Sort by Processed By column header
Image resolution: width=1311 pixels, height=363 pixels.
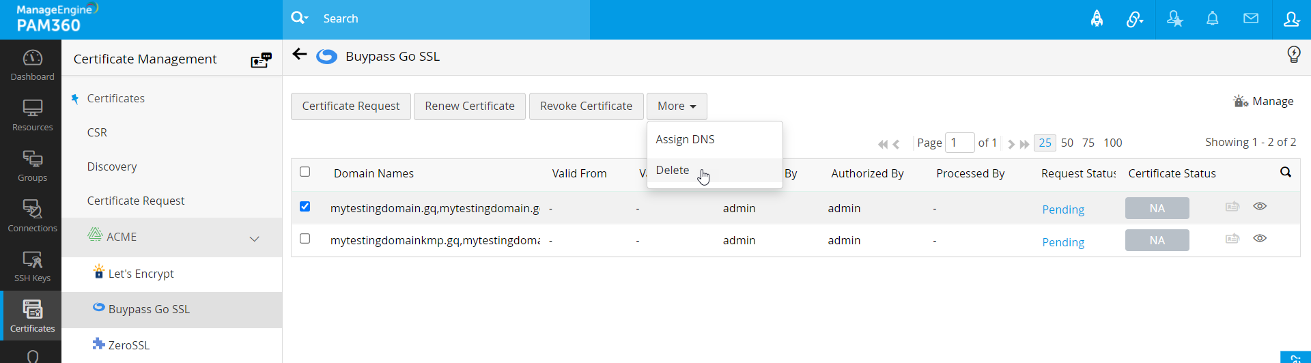970,173
